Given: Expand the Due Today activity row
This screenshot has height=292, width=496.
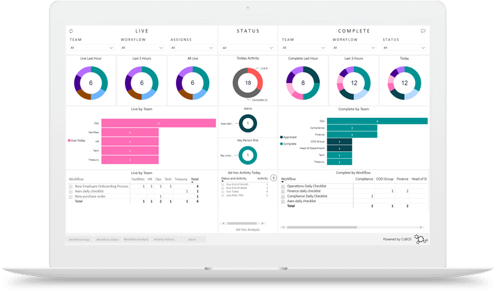Looking at the screenshot, I should [222, 192].
